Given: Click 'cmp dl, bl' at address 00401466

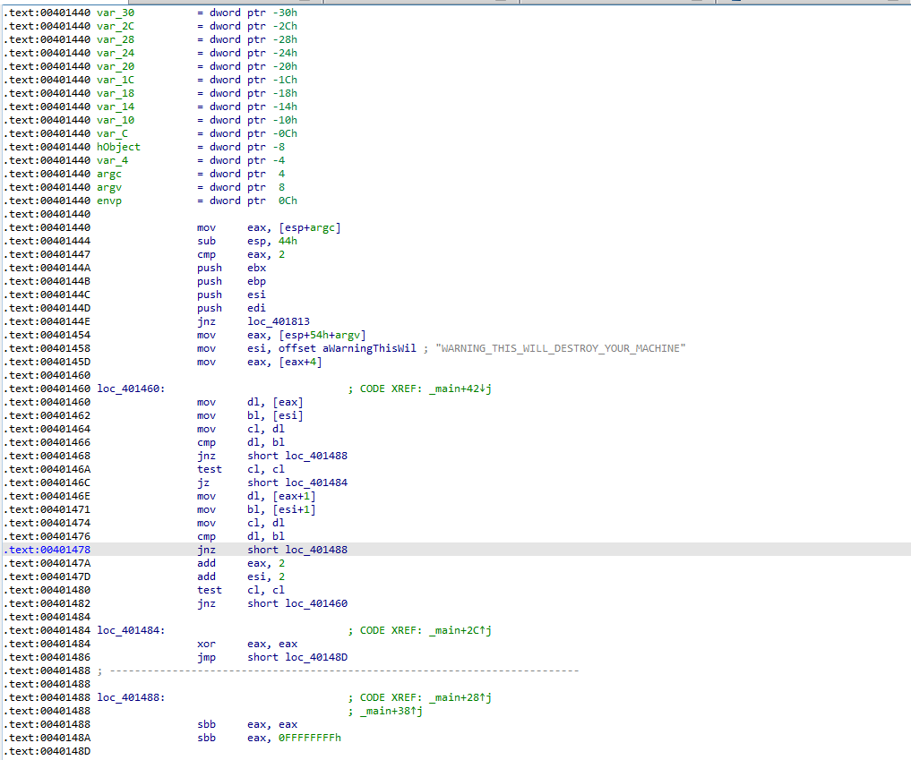Looking at the screenshot, I should tap(241, 442).
